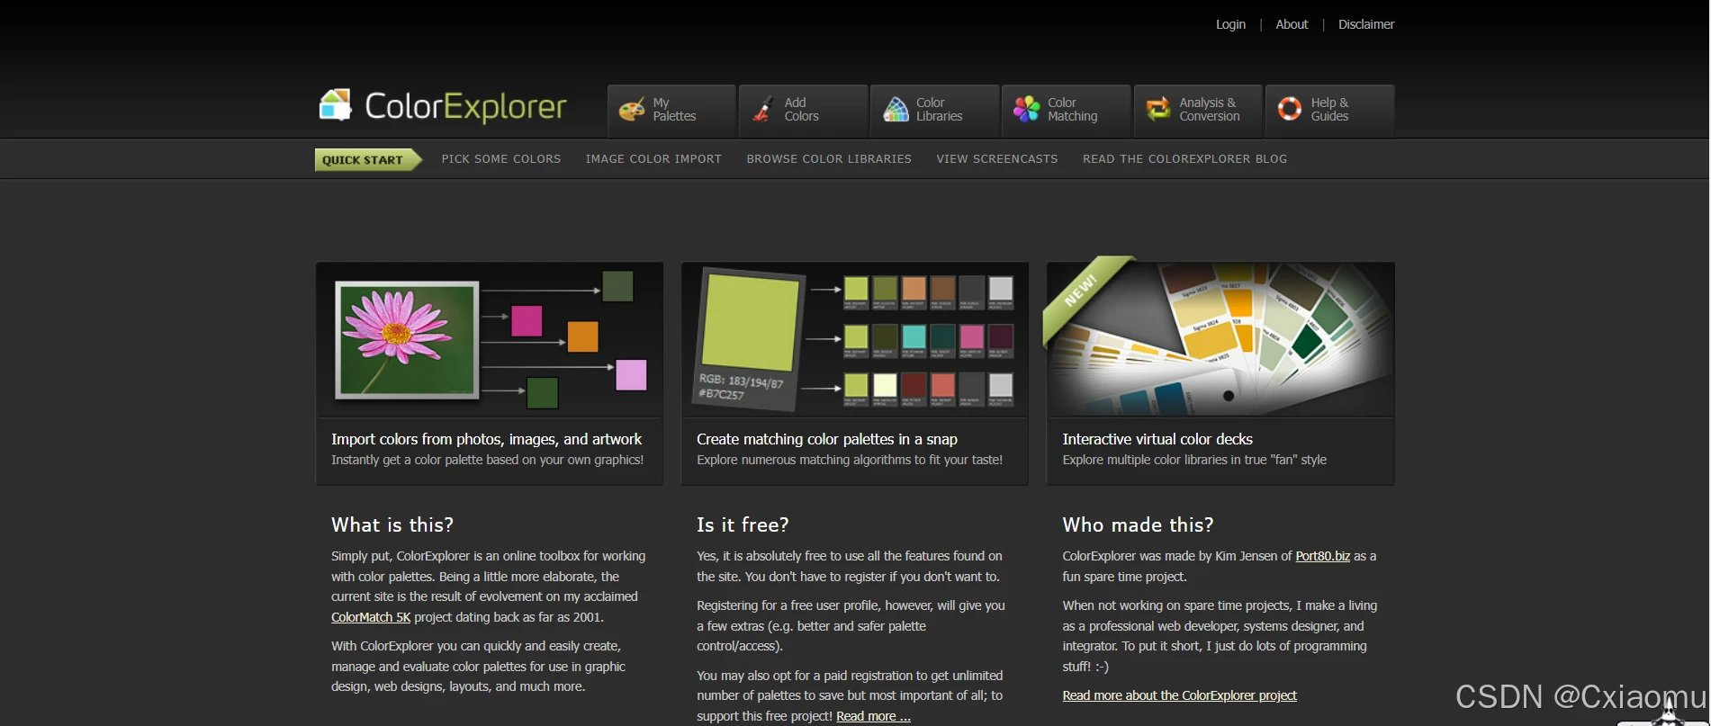Open the Color Libraries menu label
Image resolution: width=1711 pixels, height=726 pixels.
(939, 110)
